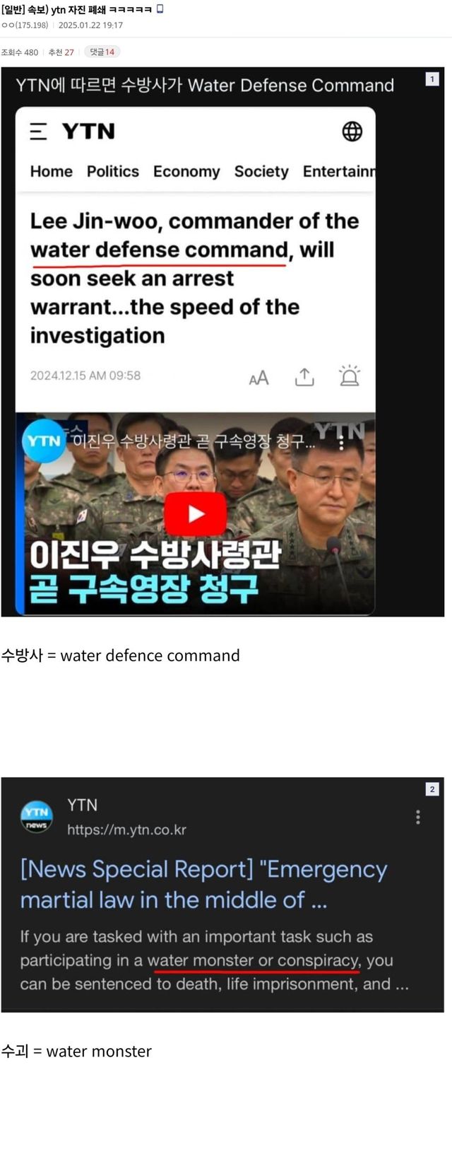Click the mobile icon beside post title
The height and width of the screenshot is (1152, 452).
click(x=160, y=9)
